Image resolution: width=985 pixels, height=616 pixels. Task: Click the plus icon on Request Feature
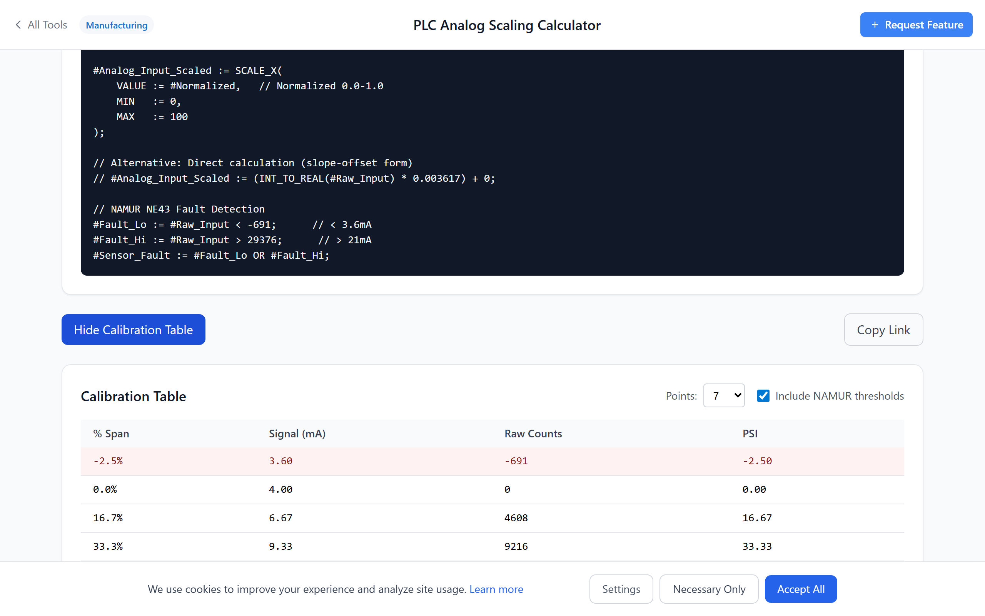(875, 24)
